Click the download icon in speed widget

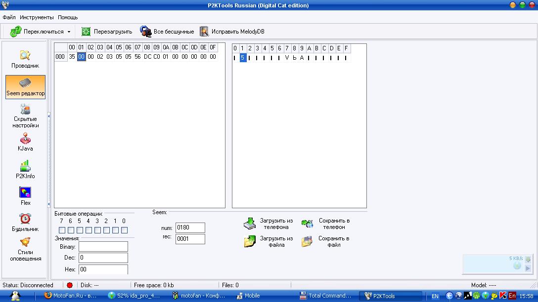pos(528,259)
